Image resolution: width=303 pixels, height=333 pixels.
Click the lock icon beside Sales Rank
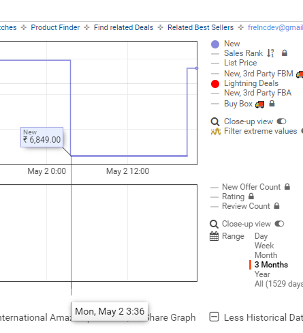pos(285,53)
